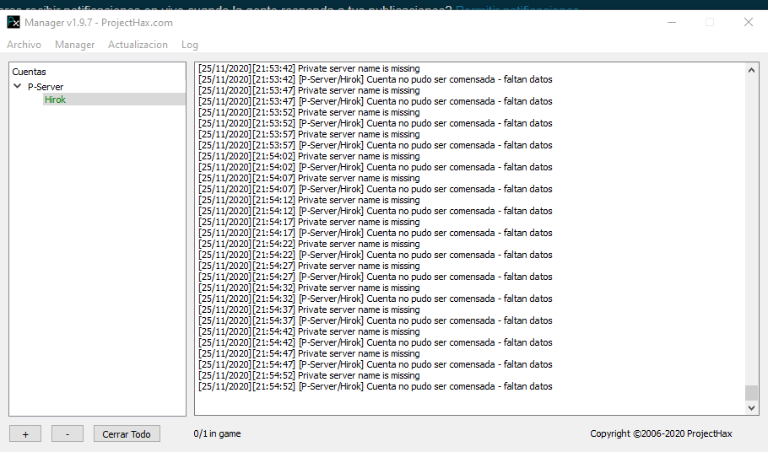This screenshot has width=768, height=452.
Task: Click the plus button to add account
Action: [25, 433]
